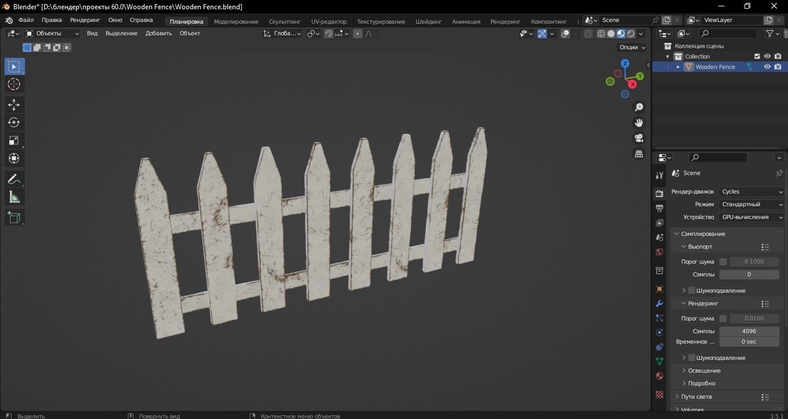This screenshot has width=788, height=419.
Task: Open the Object properties tab
Action: [x=659, y=289]
